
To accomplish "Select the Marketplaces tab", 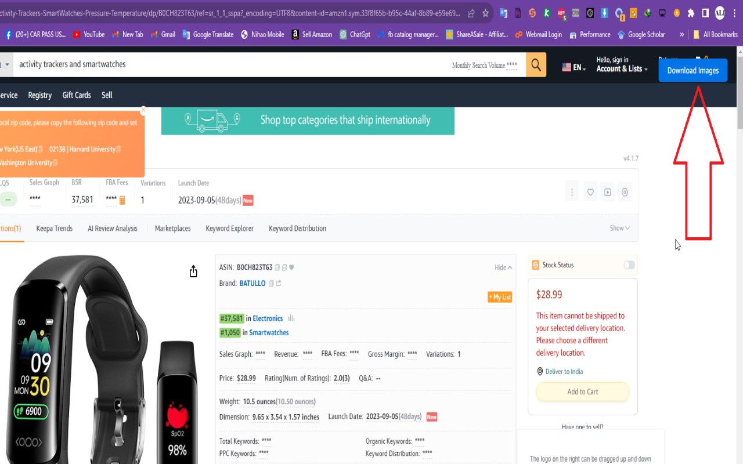I will [x=173, y=228].
